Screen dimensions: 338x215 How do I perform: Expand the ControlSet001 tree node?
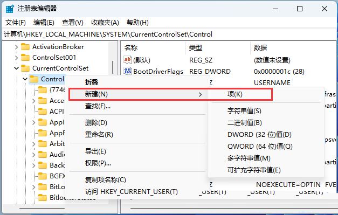(x=16, y=58)
